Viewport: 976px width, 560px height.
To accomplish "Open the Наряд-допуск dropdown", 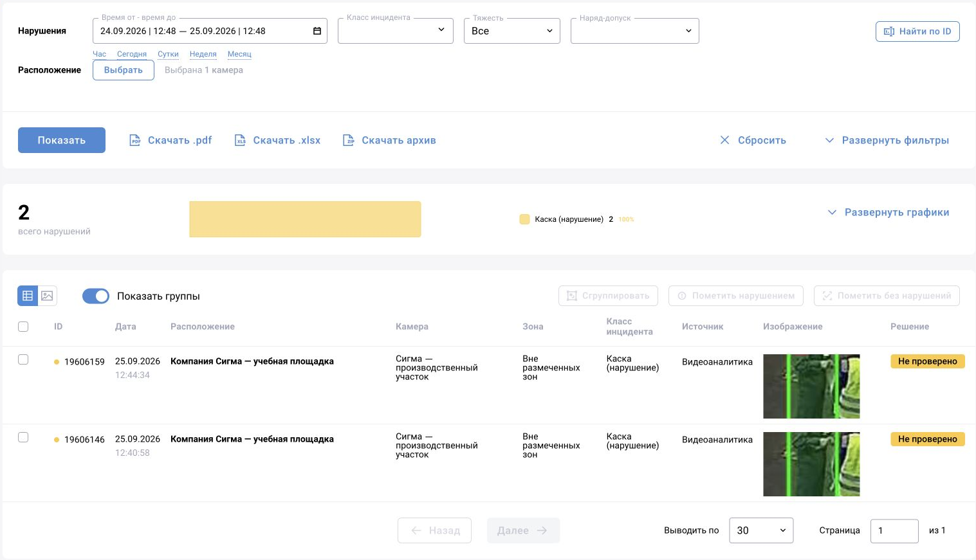I will coord(635,31).
